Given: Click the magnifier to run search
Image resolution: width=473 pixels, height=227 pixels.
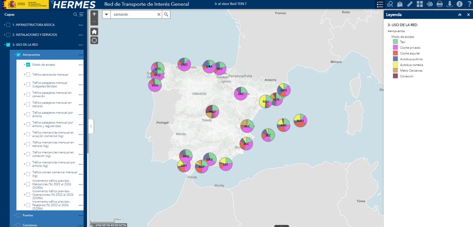Looking at the screenshot, I should [x=166, y=14].
